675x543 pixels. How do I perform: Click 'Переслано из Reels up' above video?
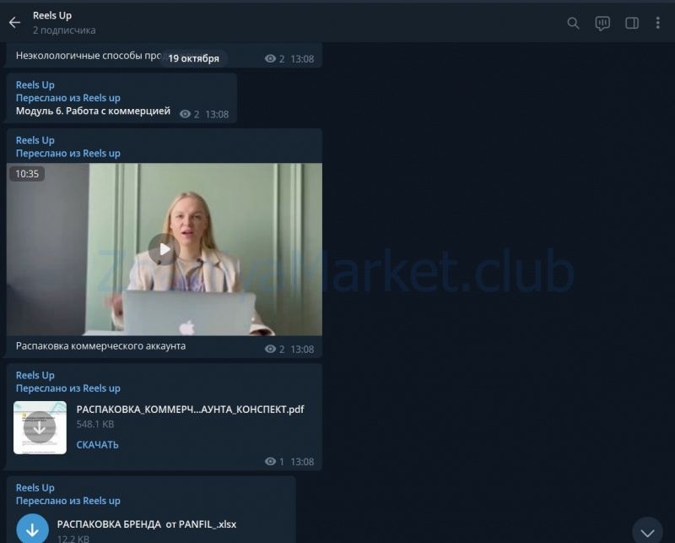point(67,153)
